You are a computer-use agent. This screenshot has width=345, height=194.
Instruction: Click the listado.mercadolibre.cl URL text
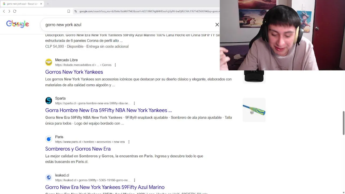click(83, 65)
